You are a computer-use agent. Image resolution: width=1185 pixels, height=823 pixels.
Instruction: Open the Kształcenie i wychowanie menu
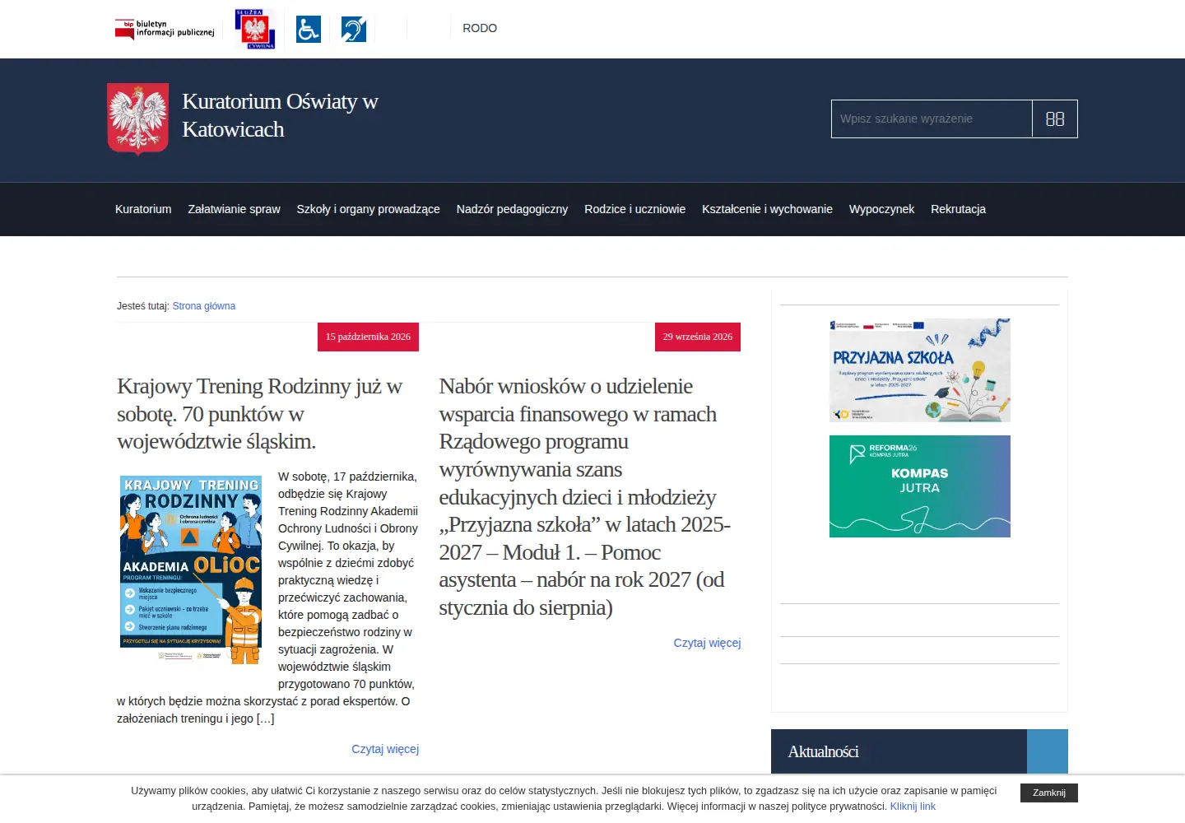click(x=767, y=209)
